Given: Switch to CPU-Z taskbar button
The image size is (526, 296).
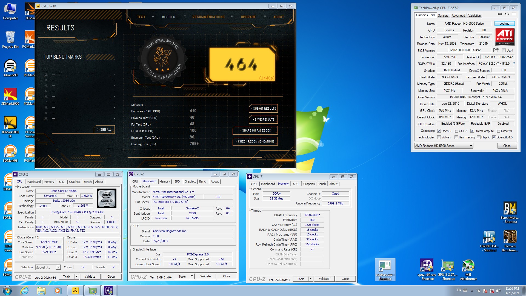Looking at the screenshot, I should click(x=108, y=291).
